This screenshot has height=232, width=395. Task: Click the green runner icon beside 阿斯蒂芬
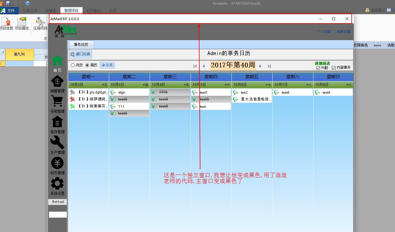(x=72, y=106)
